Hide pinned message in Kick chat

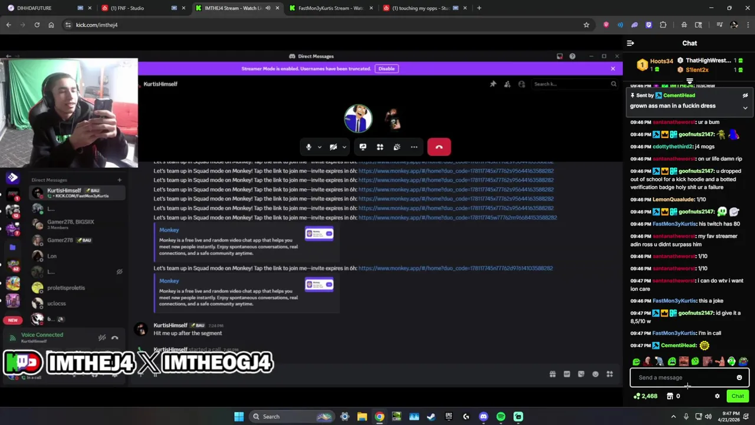coord(745,96)
